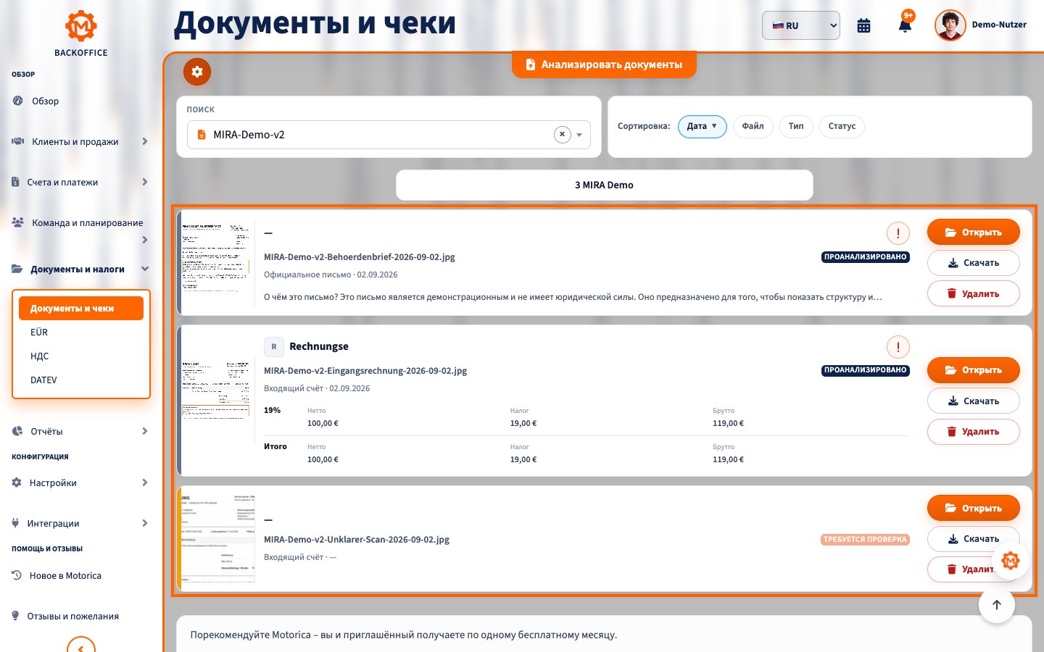This screenshot has width=1044, height=652.
Task: Open the Unklarer-Scan document
Action: (x=973, y=508)
